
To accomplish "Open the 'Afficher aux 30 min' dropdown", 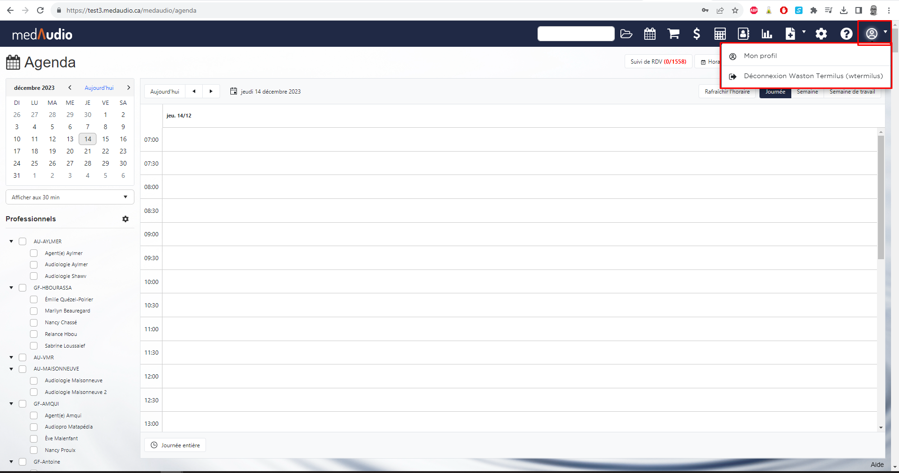I will [70, 197].
